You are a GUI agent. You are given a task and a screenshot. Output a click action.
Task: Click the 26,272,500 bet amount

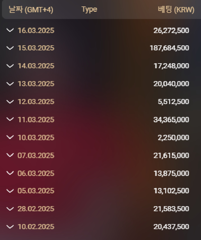point(171,30)
